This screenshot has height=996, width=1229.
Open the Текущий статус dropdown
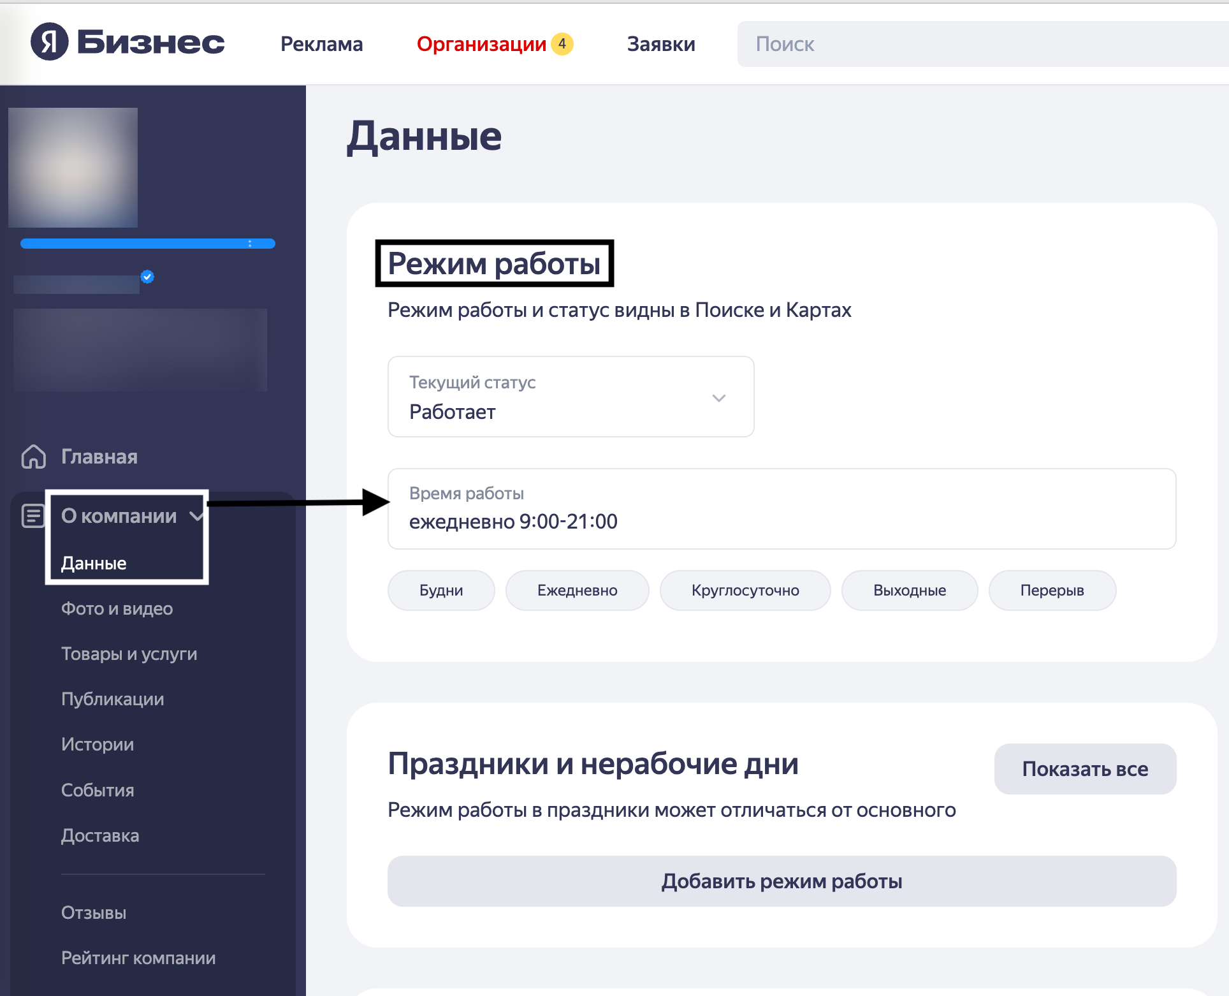point(571,397)
